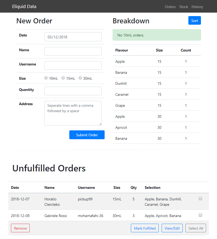Go to the Stock page

pos(184,7)
